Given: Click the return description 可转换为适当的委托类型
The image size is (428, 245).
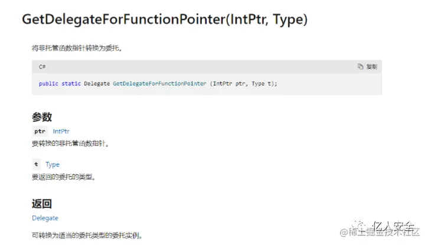Looking at the screenshot, I should [x=87, y=235].
